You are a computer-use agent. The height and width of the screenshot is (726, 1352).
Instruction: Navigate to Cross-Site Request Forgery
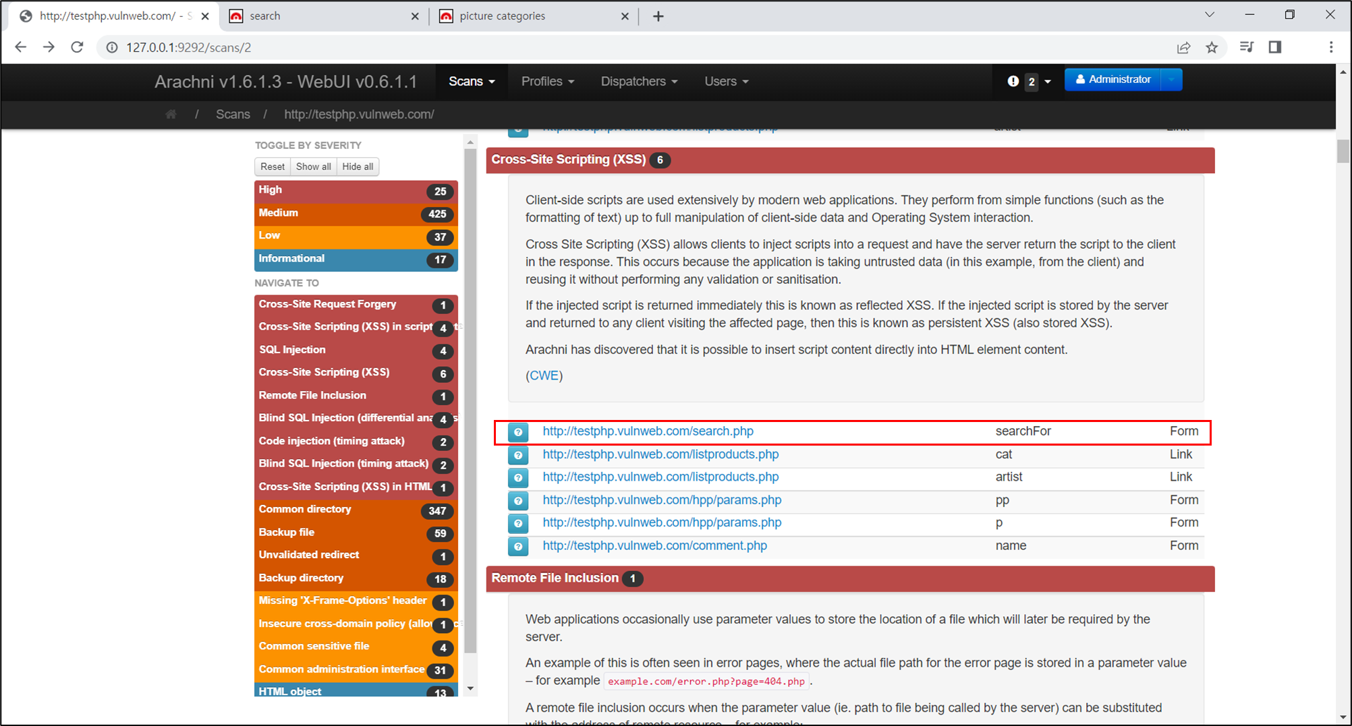[x=356, y=305]
